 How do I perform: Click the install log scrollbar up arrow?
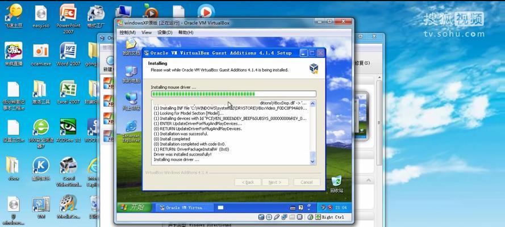tap(312, 103)
